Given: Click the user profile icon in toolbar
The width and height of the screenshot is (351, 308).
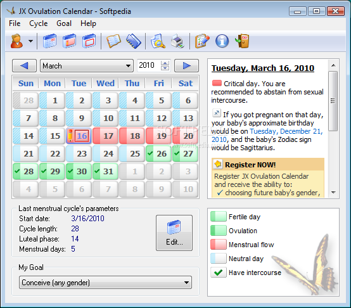Looking at the screenshot, I should pos(16,41).
